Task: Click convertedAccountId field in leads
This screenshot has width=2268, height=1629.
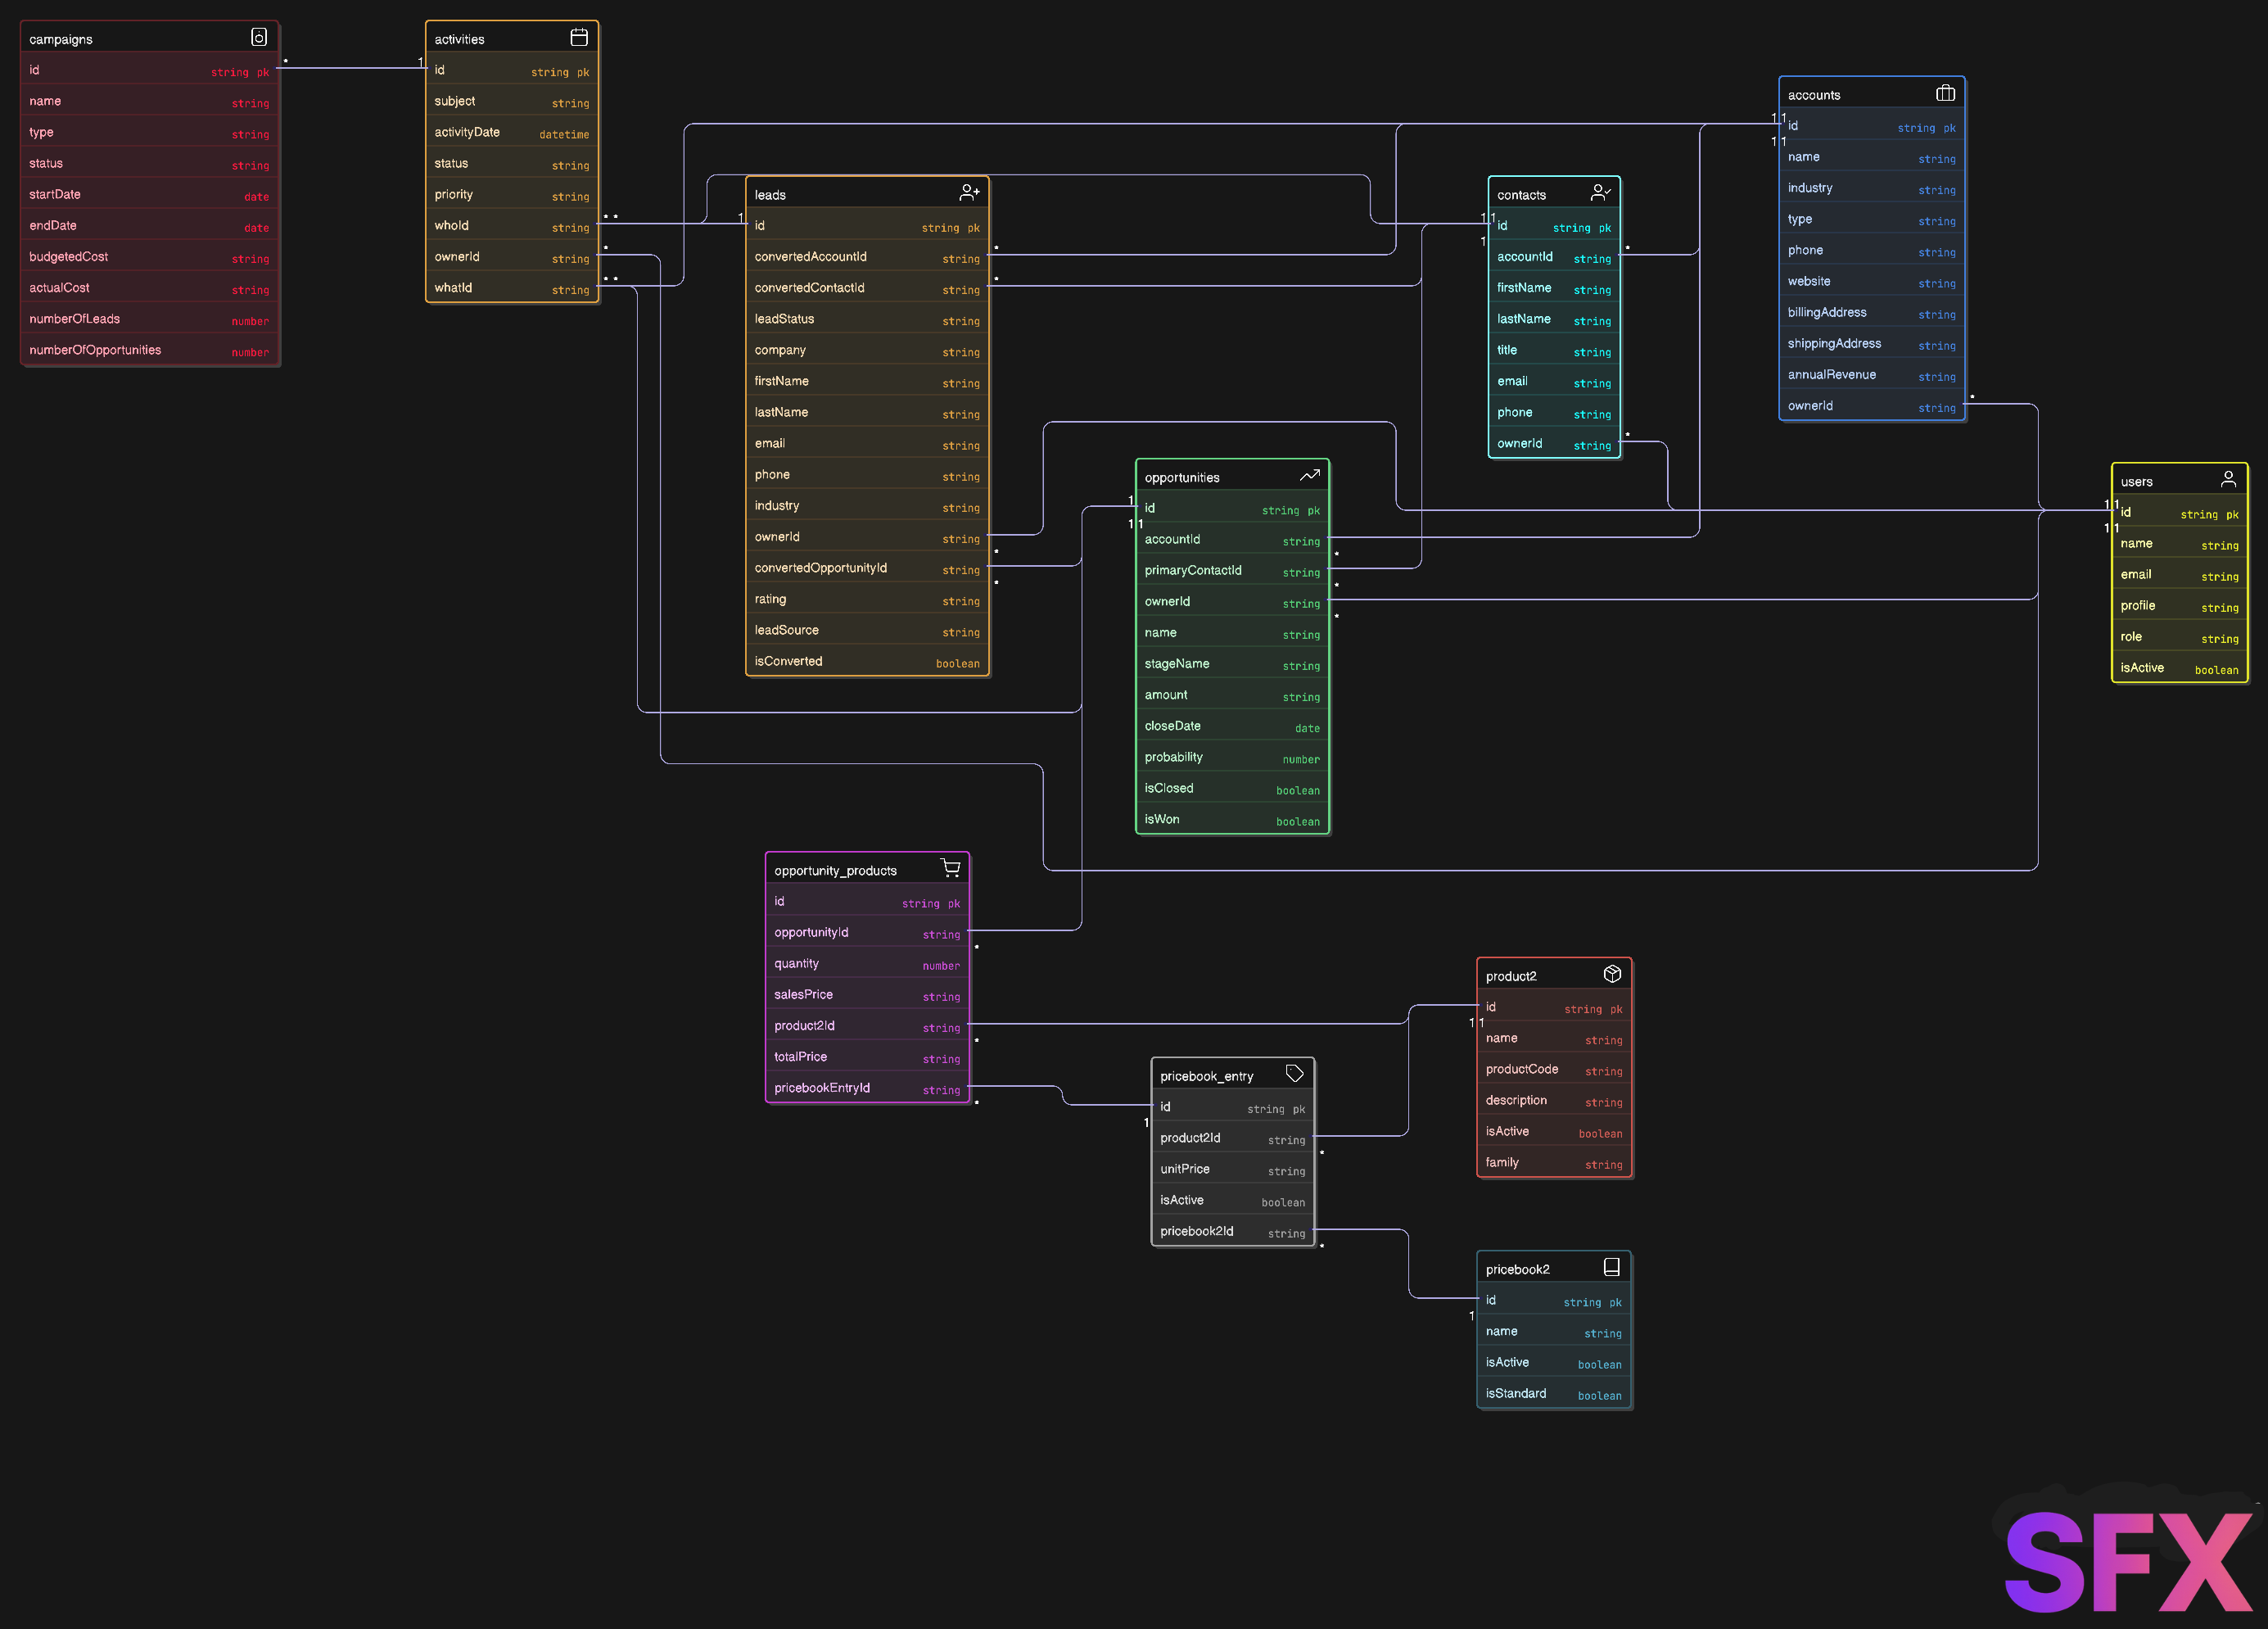Action: click(x=867, y=257)
